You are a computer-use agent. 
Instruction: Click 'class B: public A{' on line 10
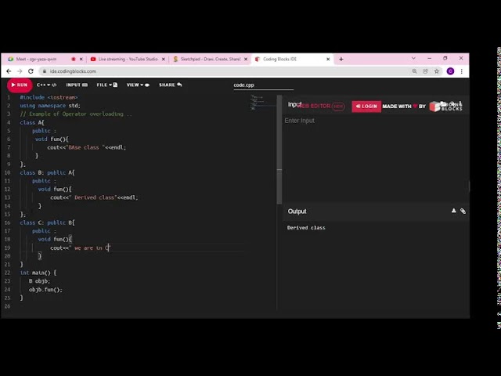pyautogui.click(x=47, y=172)
